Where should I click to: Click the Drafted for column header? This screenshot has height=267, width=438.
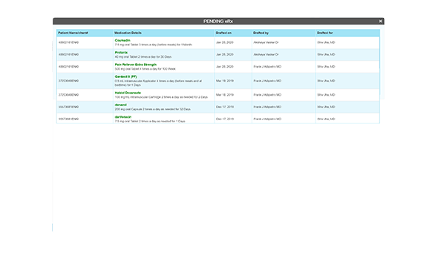(325, 33)
